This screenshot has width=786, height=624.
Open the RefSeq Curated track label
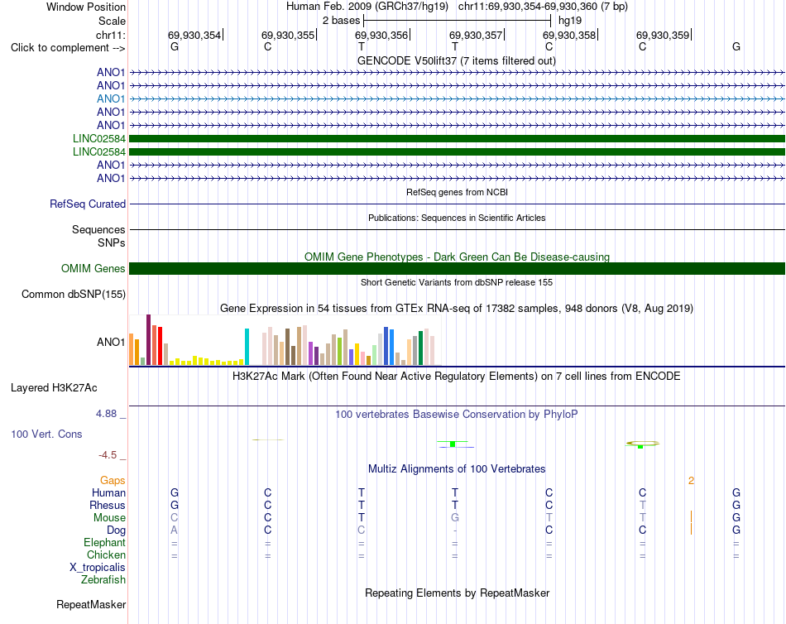click(88, 204)
